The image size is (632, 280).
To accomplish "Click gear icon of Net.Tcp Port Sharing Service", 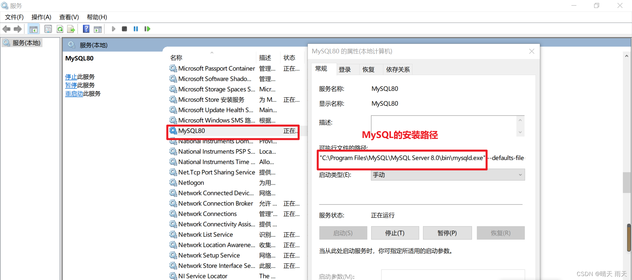I will coord(173,172).
